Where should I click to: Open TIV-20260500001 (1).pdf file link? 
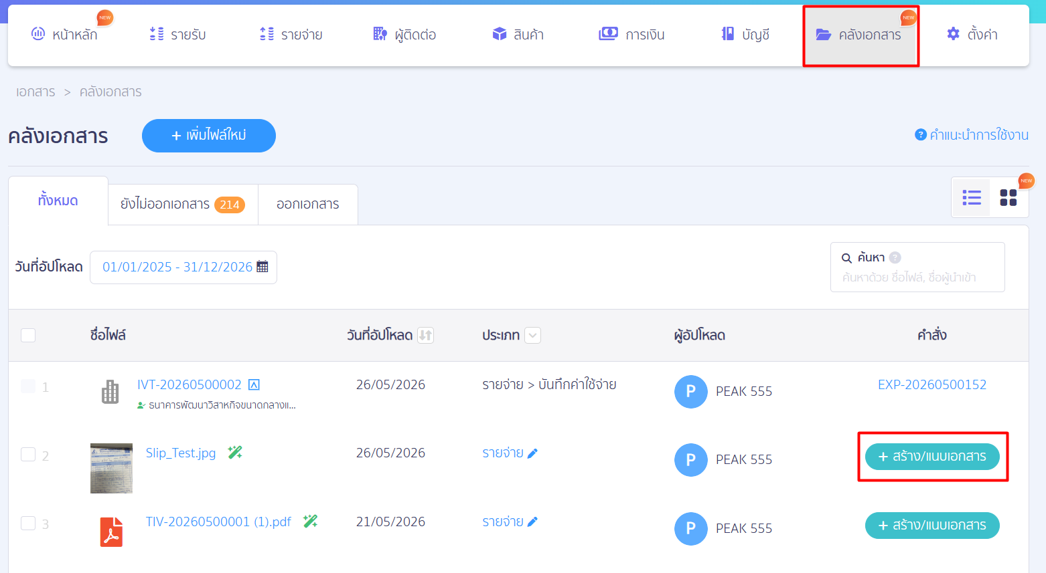pos(218,522)
